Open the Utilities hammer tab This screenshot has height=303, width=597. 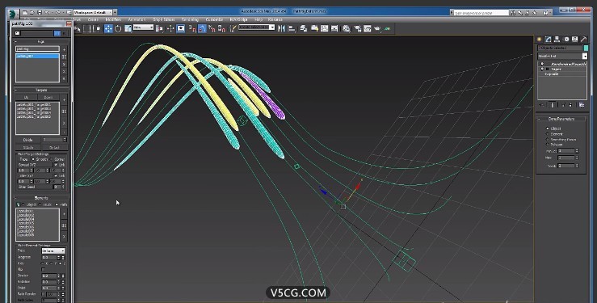click(x=583, y=40)
